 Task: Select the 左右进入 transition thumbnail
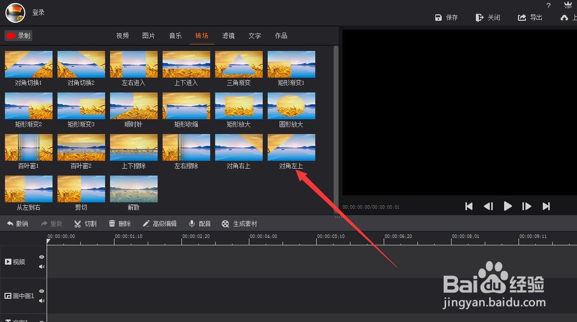pos(134,64)
